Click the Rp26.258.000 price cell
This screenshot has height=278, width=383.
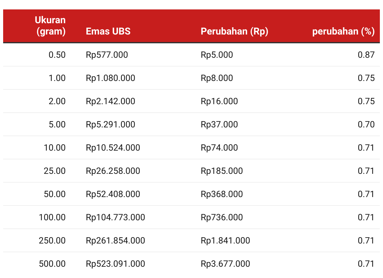113,171
